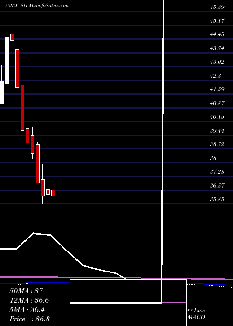The image size is (233, 326).
Task: Select the 35.85 price axis label
Action: click(217, 199)
